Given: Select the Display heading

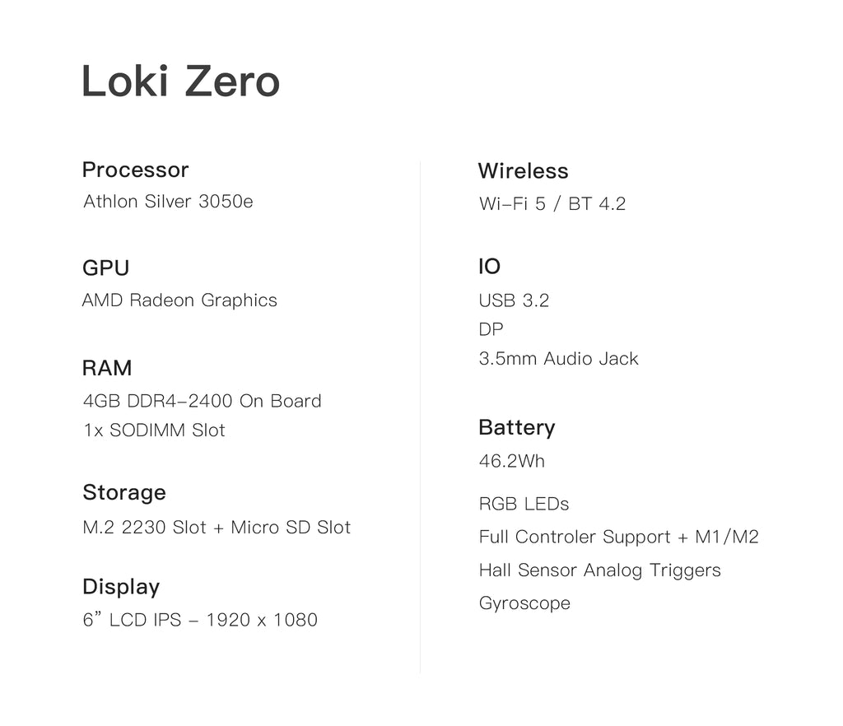Looking at the screenshot, I should tap(121, 587).
